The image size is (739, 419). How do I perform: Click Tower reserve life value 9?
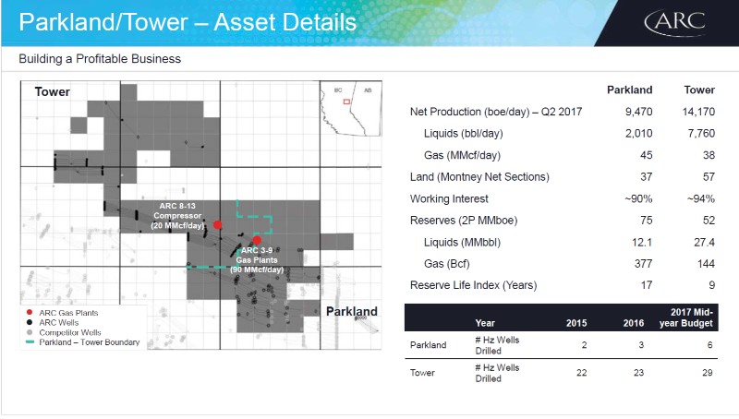711,285
